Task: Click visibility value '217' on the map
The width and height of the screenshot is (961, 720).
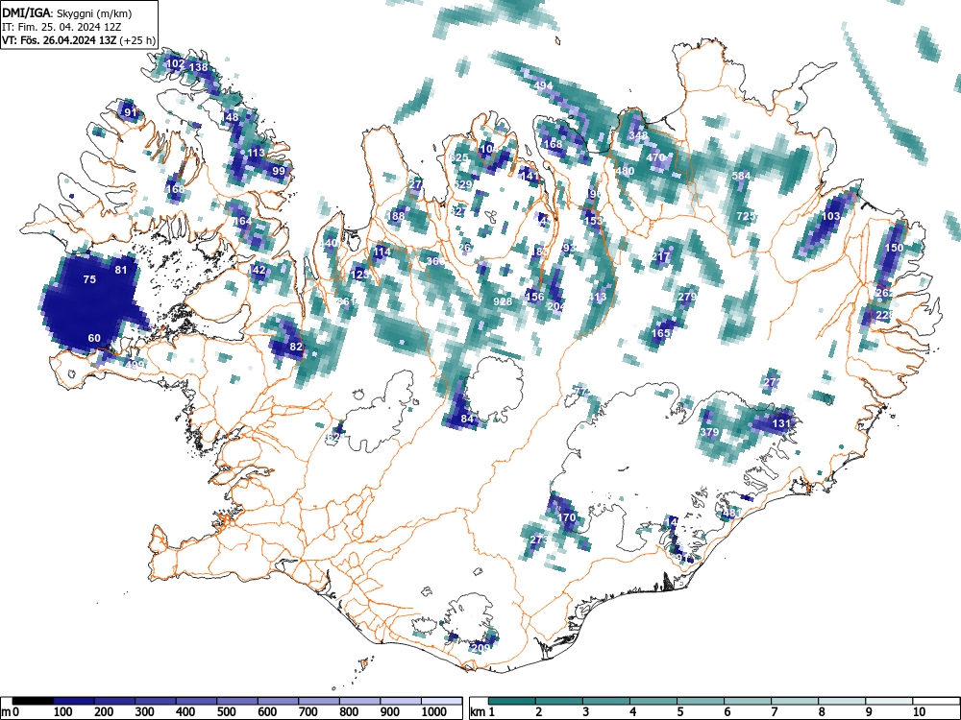Action: (x=661, y=256)
